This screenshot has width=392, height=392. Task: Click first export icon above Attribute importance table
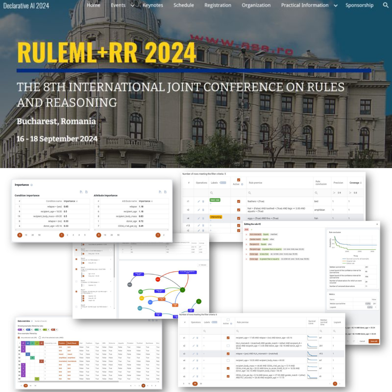160,192
